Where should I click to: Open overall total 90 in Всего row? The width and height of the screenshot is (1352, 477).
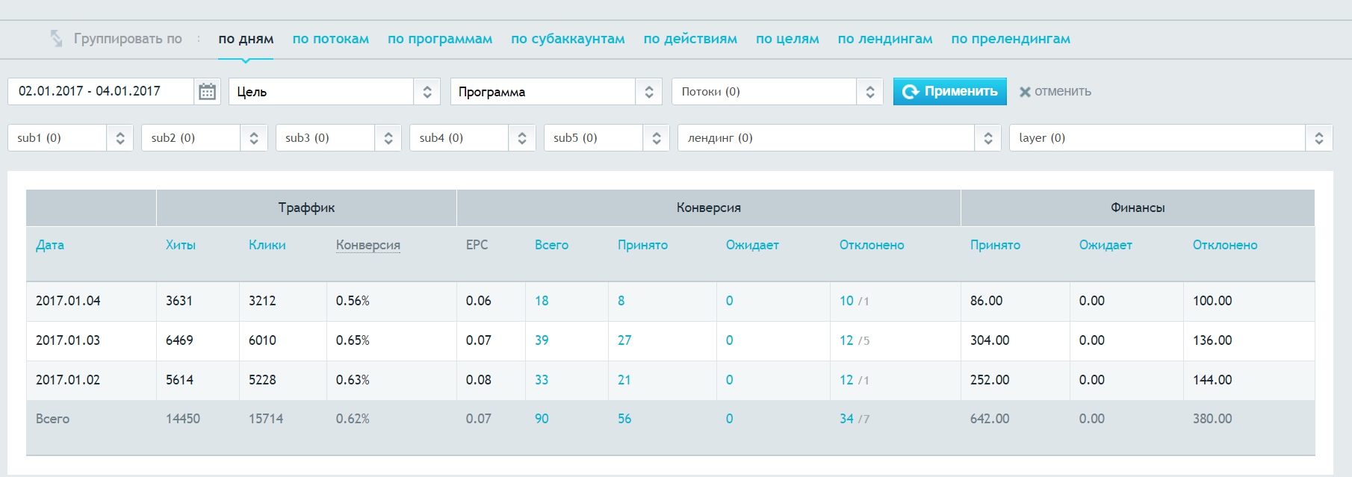point(542,419)
